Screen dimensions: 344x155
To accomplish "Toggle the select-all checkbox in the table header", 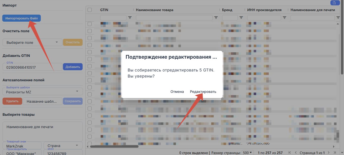I will [90, 10].
